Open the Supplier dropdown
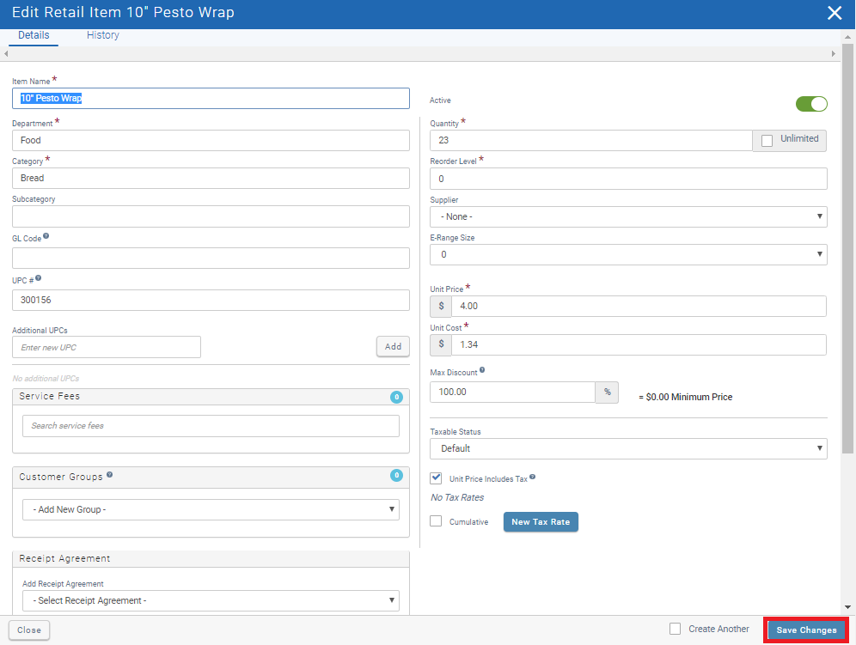This screenshot has height=645, width=856. coord(627,216)
